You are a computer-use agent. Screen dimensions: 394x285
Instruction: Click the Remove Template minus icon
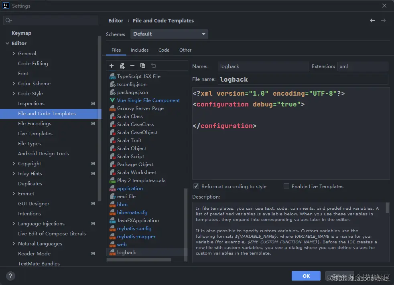click(x=132, y=66)
